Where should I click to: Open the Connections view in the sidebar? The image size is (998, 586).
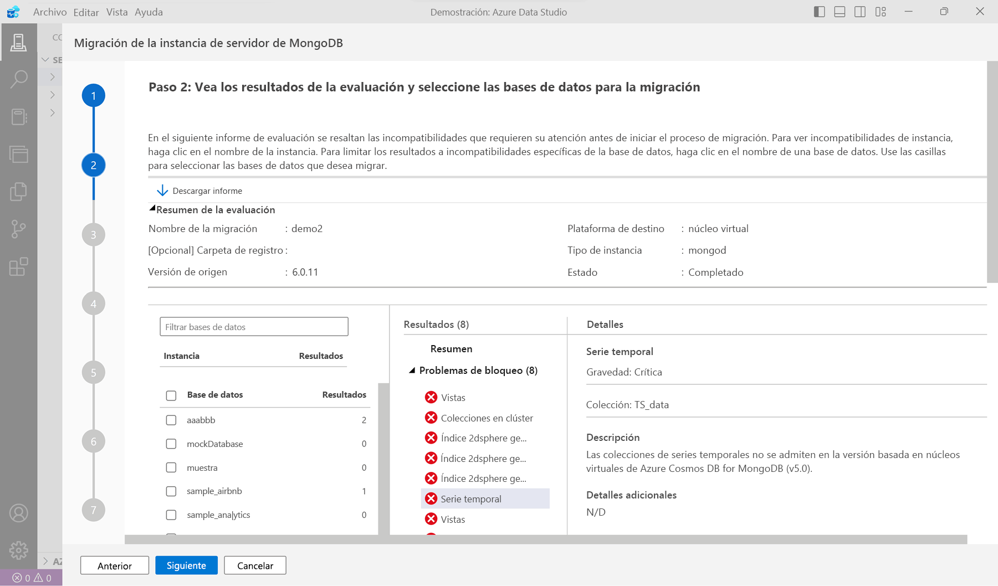(x=19, y=43)
